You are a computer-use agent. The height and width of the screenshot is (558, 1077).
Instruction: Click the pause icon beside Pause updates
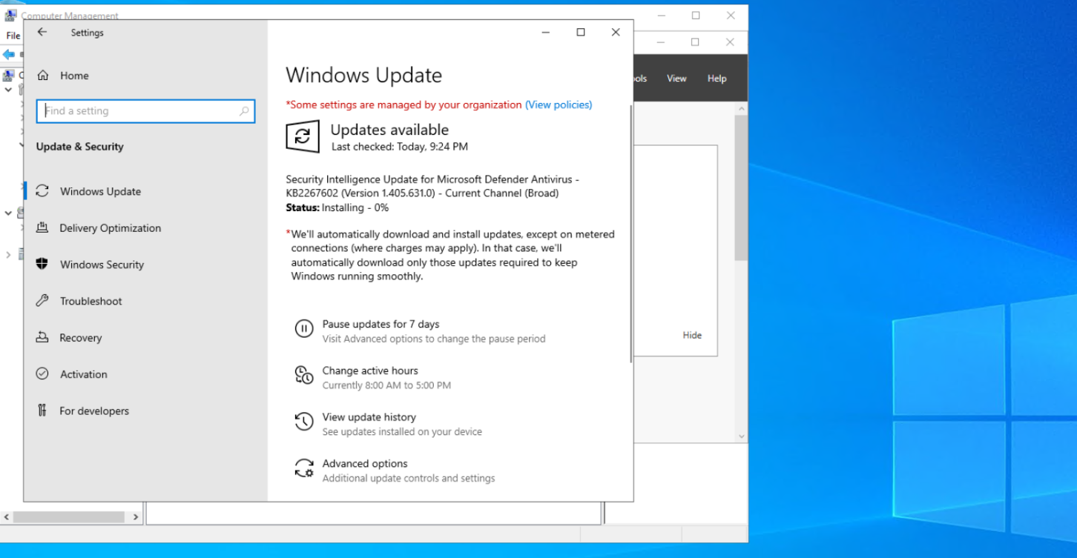[304, 329]
